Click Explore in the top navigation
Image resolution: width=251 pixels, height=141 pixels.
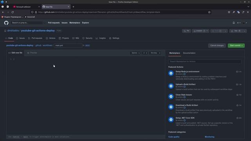point(85,23)
